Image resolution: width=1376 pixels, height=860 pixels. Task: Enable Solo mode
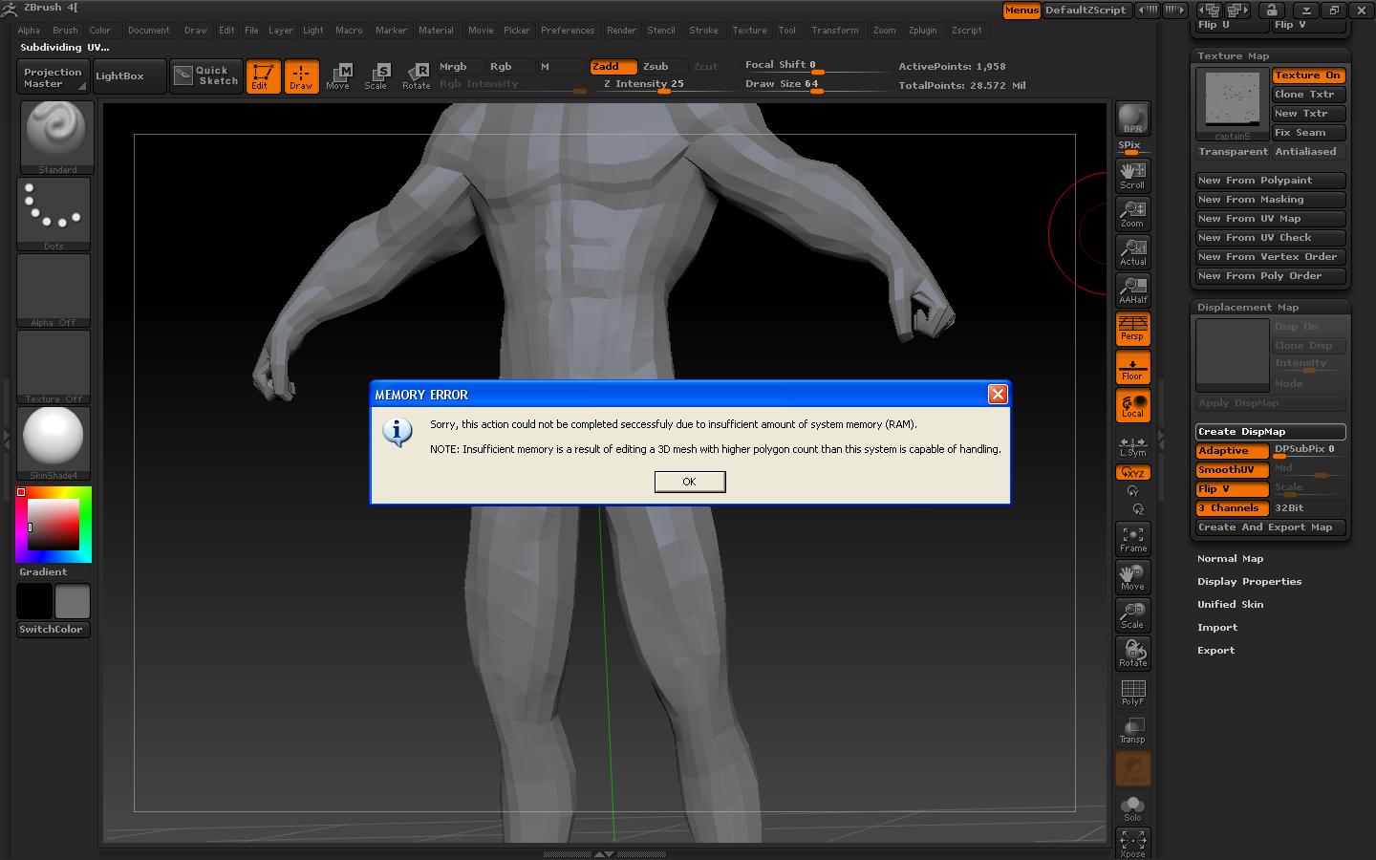click(x=1132, y=806)
